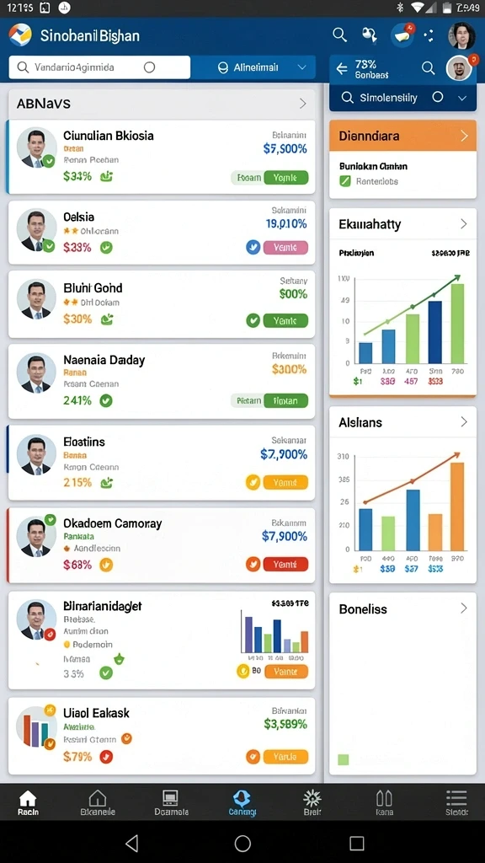
Task: Tap the search icon in top header
Action: pyautogui.click(x=340, y=35)
